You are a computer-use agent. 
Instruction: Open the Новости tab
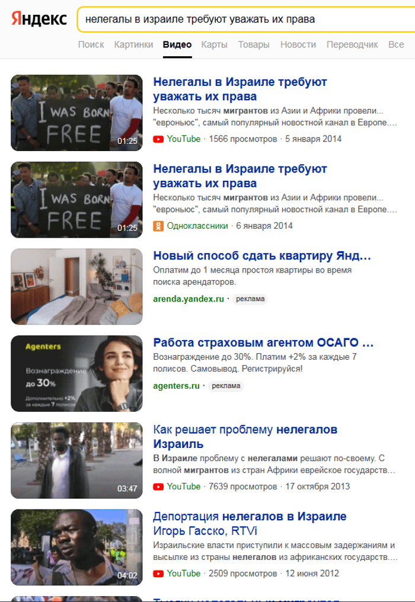(298, 44)
